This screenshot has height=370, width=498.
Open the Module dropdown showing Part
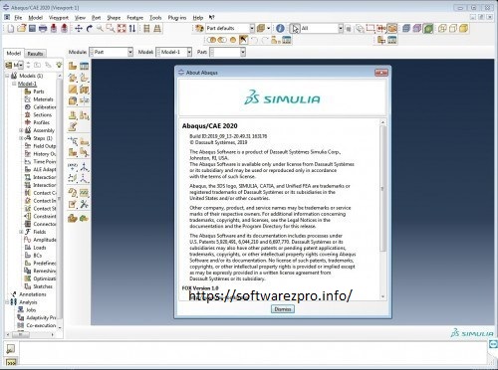pyautogui.click(x=112, y=52)
